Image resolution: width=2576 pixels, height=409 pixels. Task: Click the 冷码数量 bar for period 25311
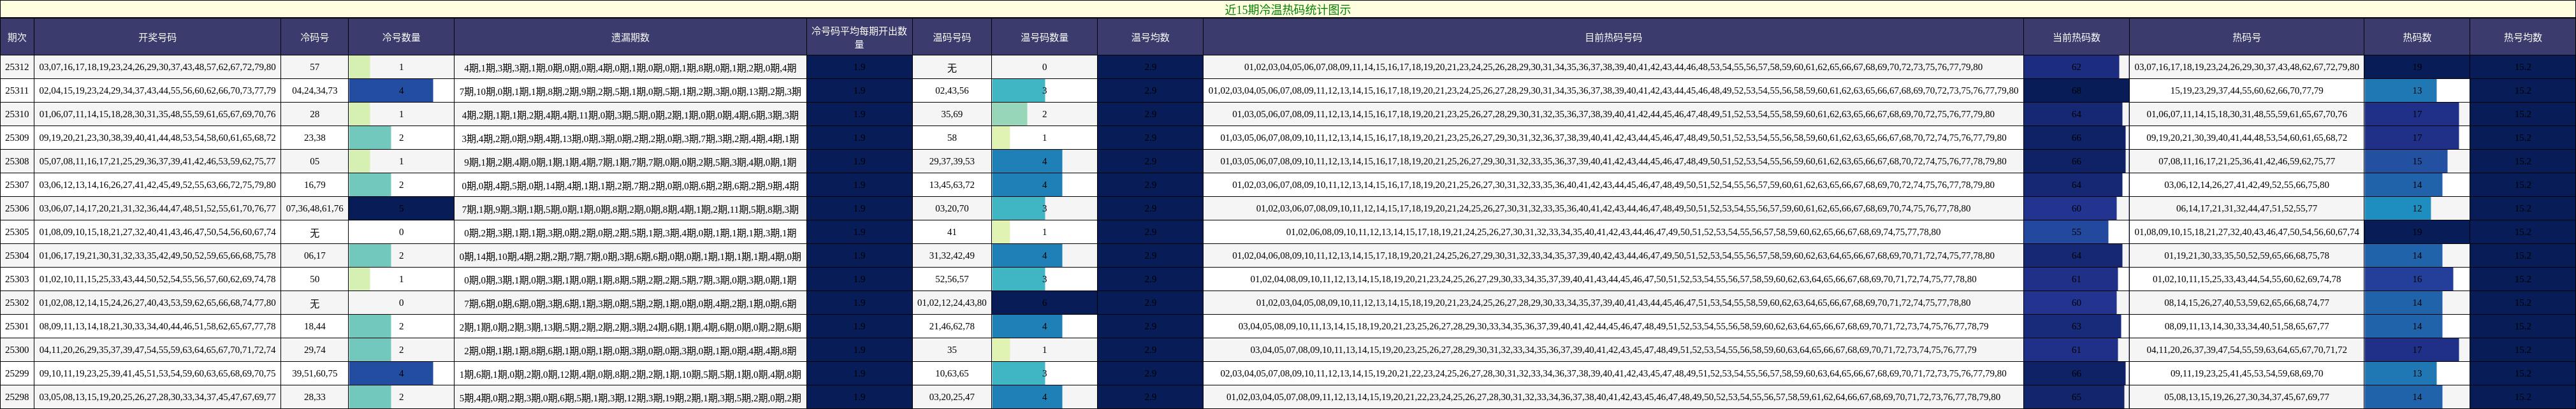tap(391, 91)
